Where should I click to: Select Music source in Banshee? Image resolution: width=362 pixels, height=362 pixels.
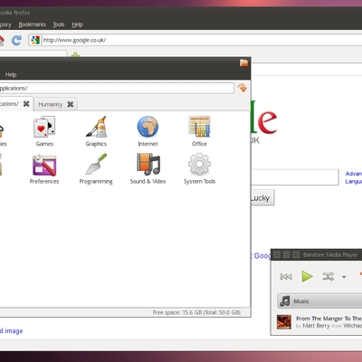[319, 300]
